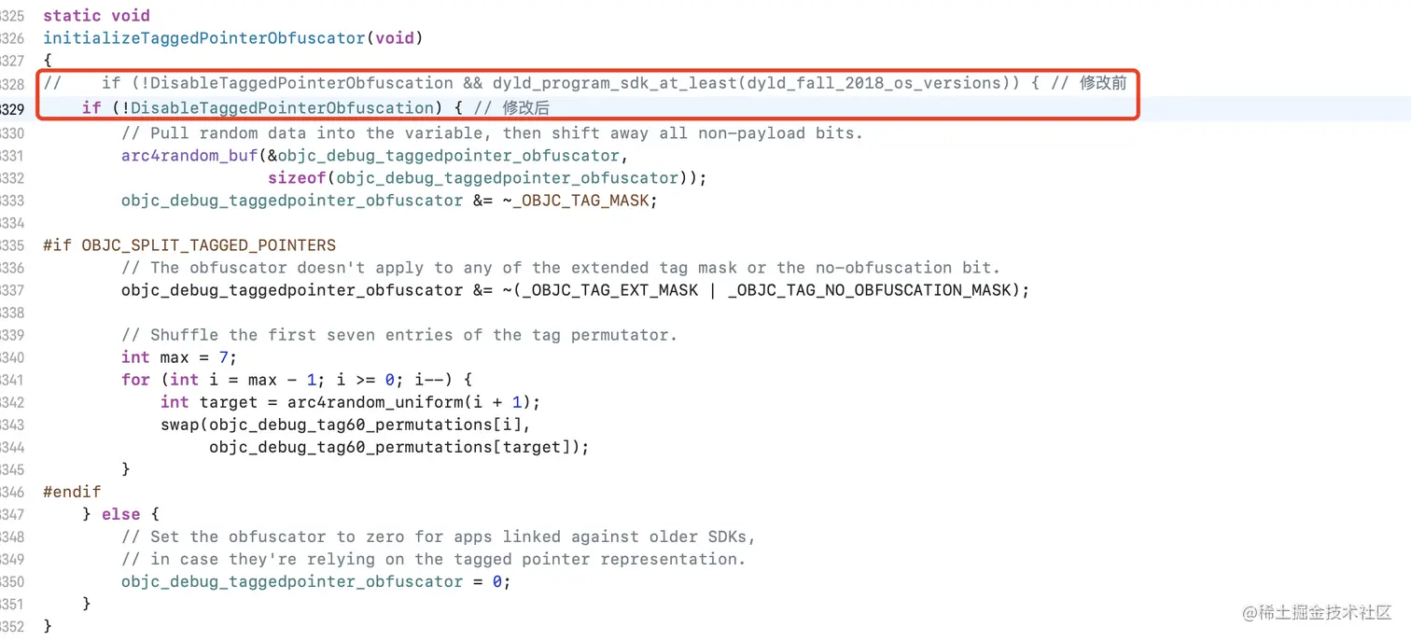Click the for keyword of the loop
The image size is (1411, 641).
click(x=135, y=380)
